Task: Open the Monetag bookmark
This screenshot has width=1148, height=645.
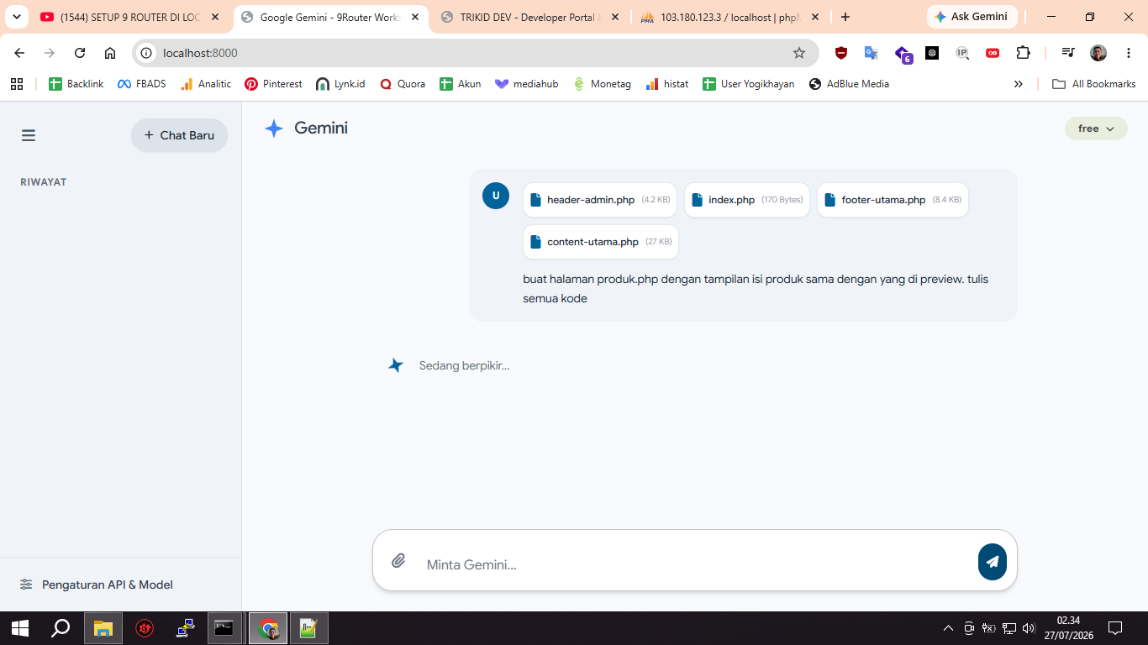Action: tap(602, 84)
